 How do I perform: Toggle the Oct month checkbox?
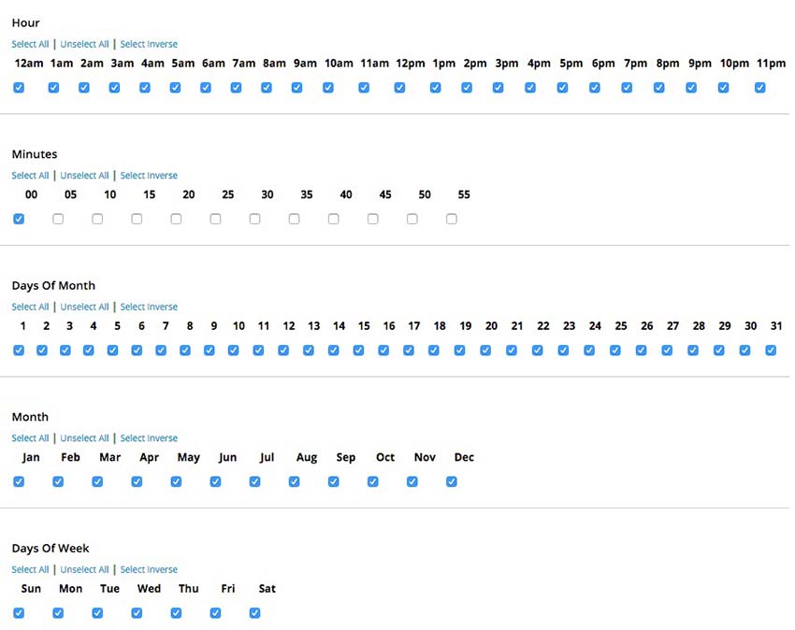372,481
